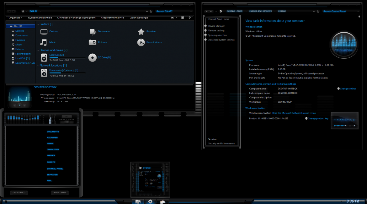This screenshot has height=204, width=367.
Task: Open Run from the start menu list
Action: tap(49, 181)
